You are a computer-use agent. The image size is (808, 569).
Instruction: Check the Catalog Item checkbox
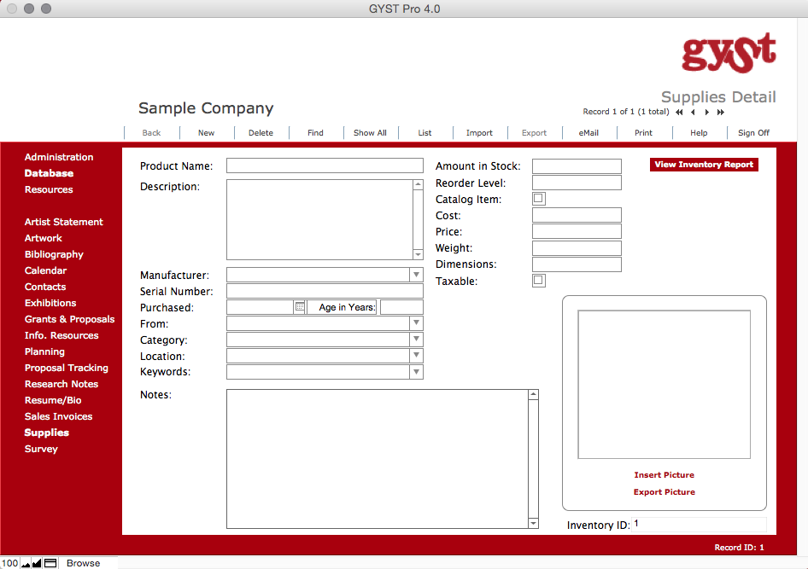[538, 199]
